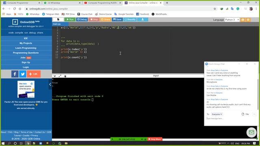Image resolution: width=260 pixels, height=146 pixels.
Task: Open Programming Questions in the sidebar
Action: point(26,53)
